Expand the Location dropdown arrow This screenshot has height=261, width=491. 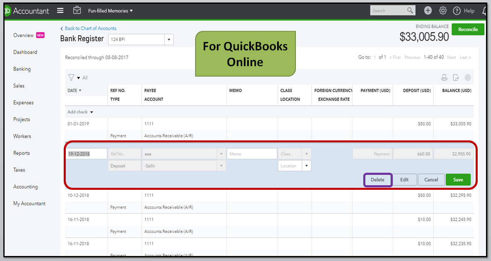click(307, 166)
